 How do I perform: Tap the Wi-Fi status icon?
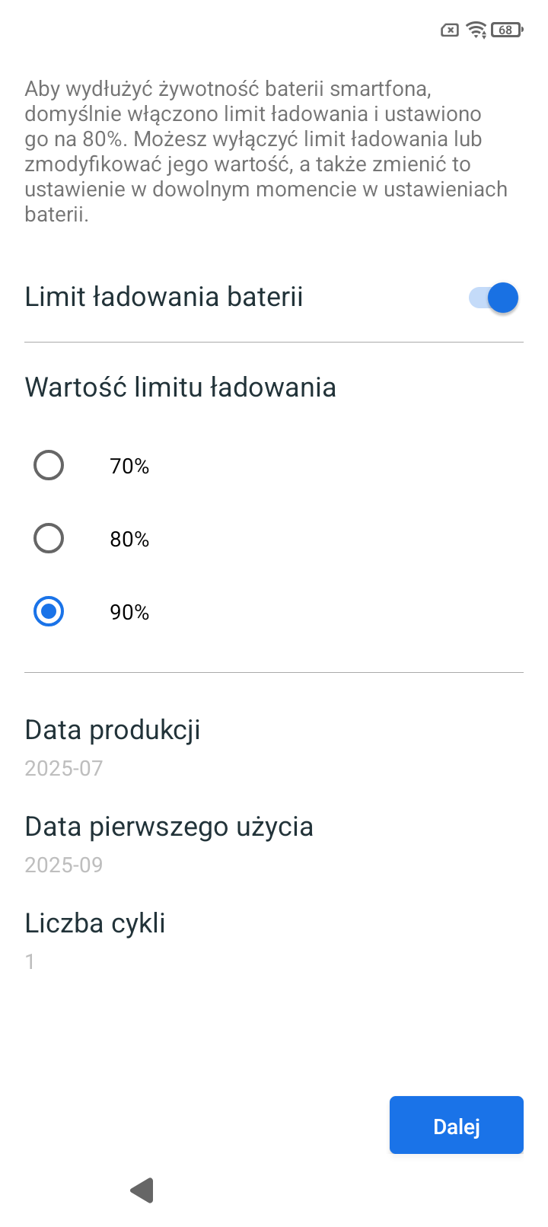[x=477, y=30]
